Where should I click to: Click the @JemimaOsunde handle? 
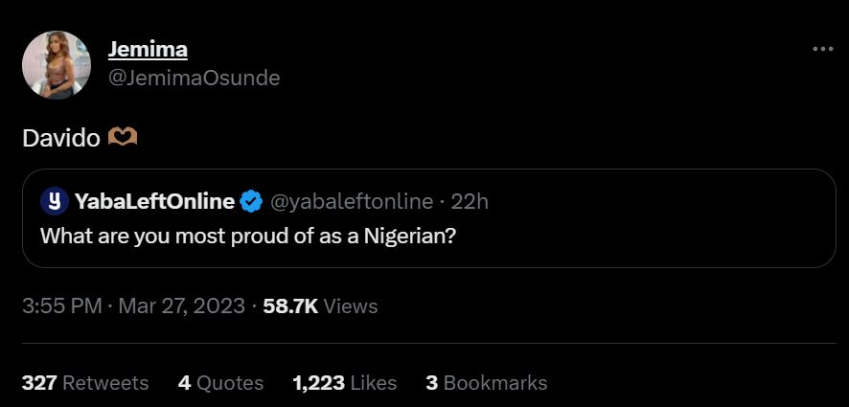(195, 78)
